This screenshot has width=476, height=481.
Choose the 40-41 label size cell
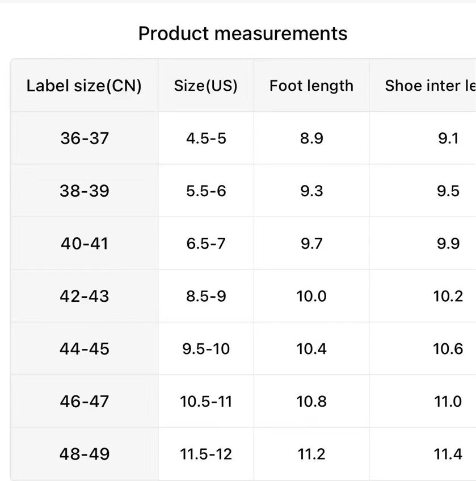click(x=84, y=243)
